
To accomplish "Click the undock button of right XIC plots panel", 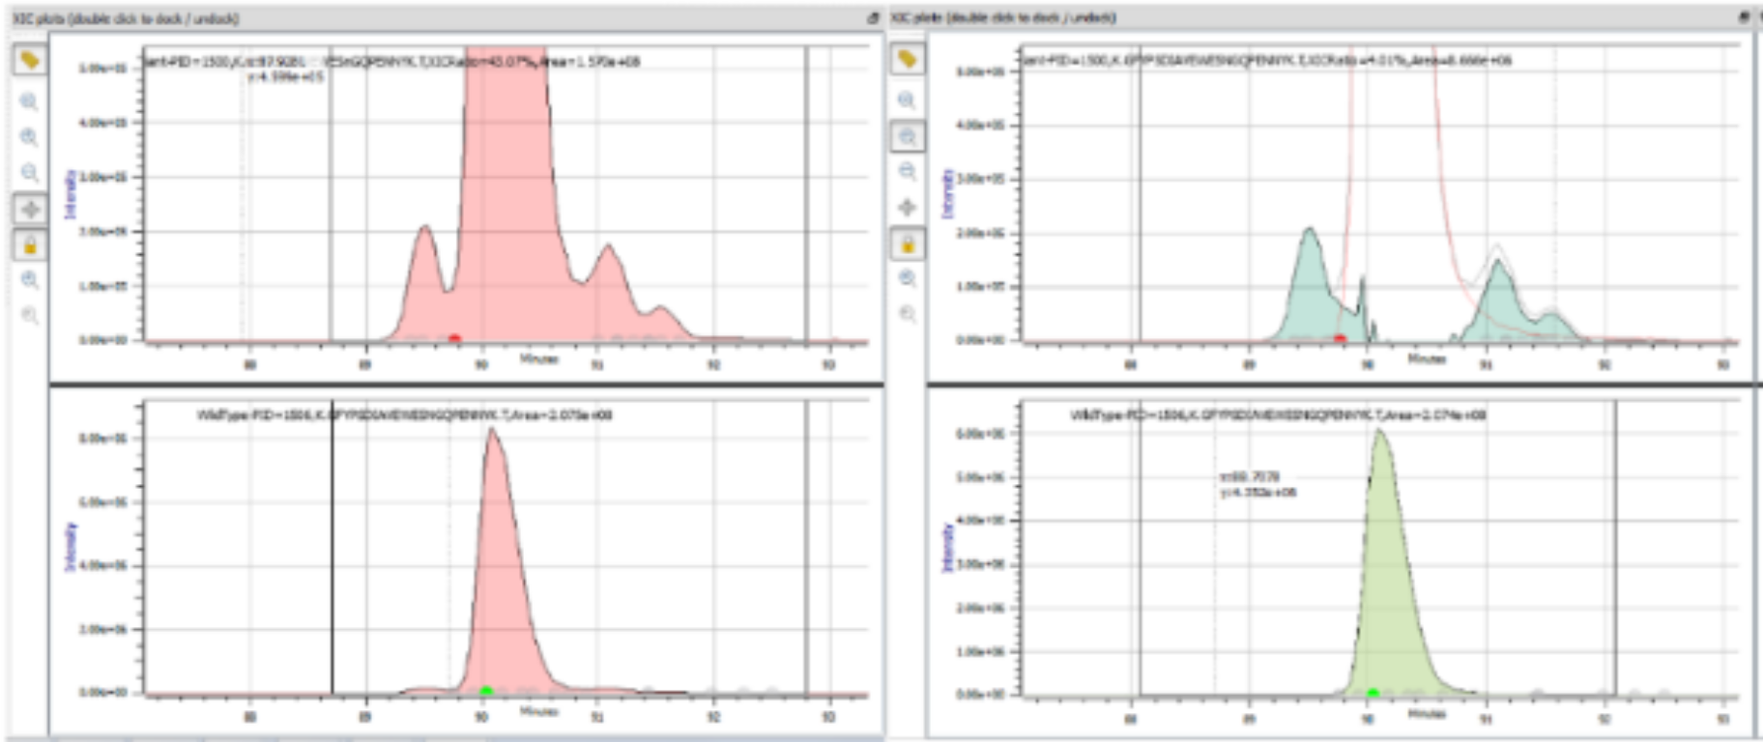I will 1746,16.
